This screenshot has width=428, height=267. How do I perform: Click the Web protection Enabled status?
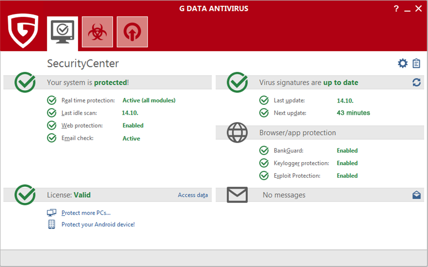(x=133, y=125)
